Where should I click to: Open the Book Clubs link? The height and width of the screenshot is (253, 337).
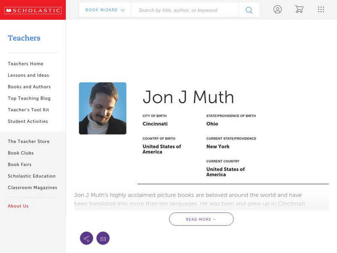tap(21, 153)
